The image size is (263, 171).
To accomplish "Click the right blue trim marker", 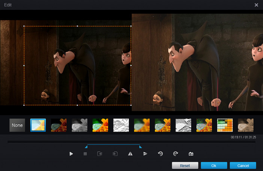I will 141,147.
